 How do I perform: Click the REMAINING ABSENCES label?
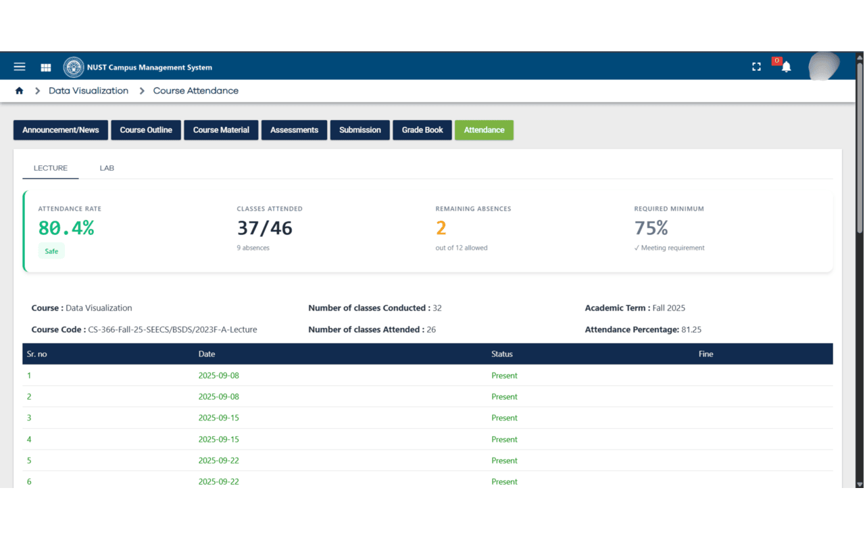[x=474, y=209]
